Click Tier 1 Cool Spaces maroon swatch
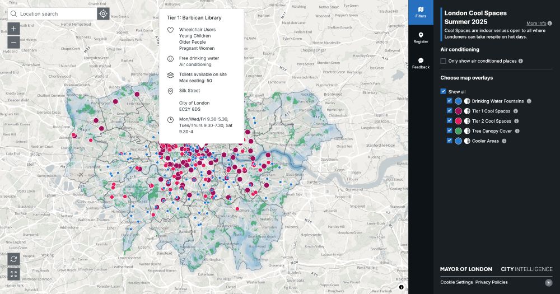The height and width of the screenshot is (294, 560). coord(458,111)
